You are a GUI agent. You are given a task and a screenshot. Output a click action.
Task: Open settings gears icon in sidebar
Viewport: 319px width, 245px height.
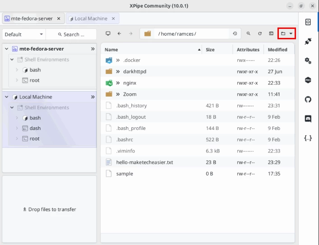(x=308, y=60)
